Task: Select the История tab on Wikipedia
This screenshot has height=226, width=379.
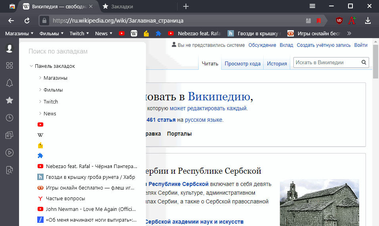Action: coord(277,63)
